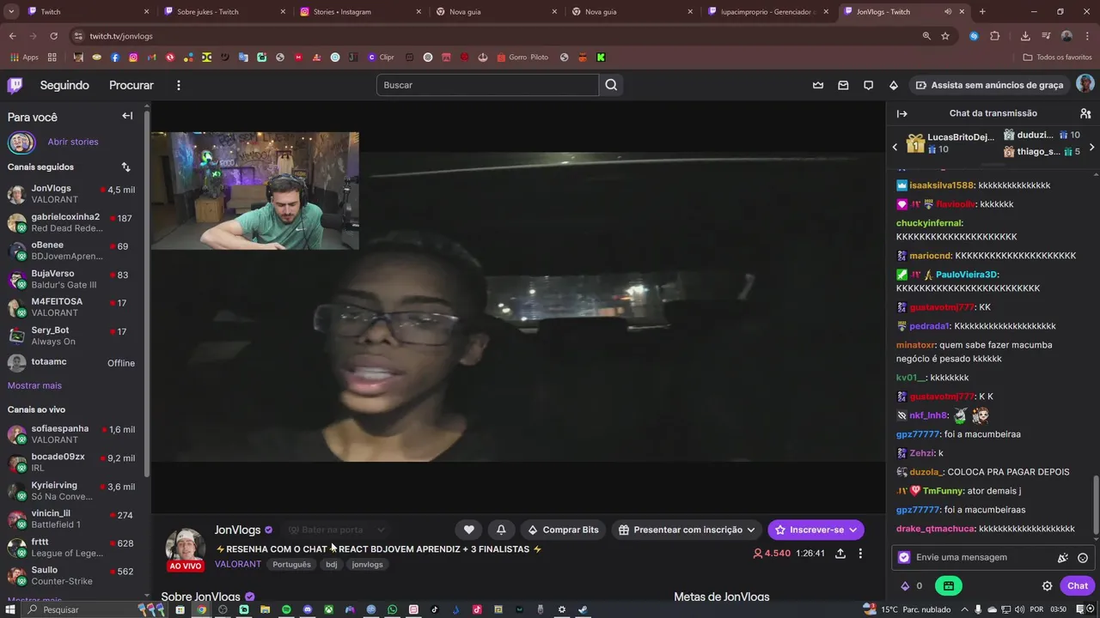The width and height of the screenshot is (1100, 618).
Task: Collapse the chat panel
Action: (902, 113)
